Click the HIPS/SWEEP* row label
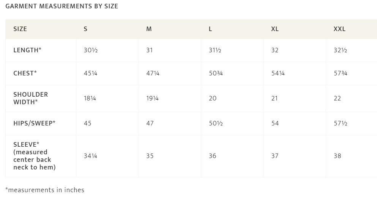 34,123
